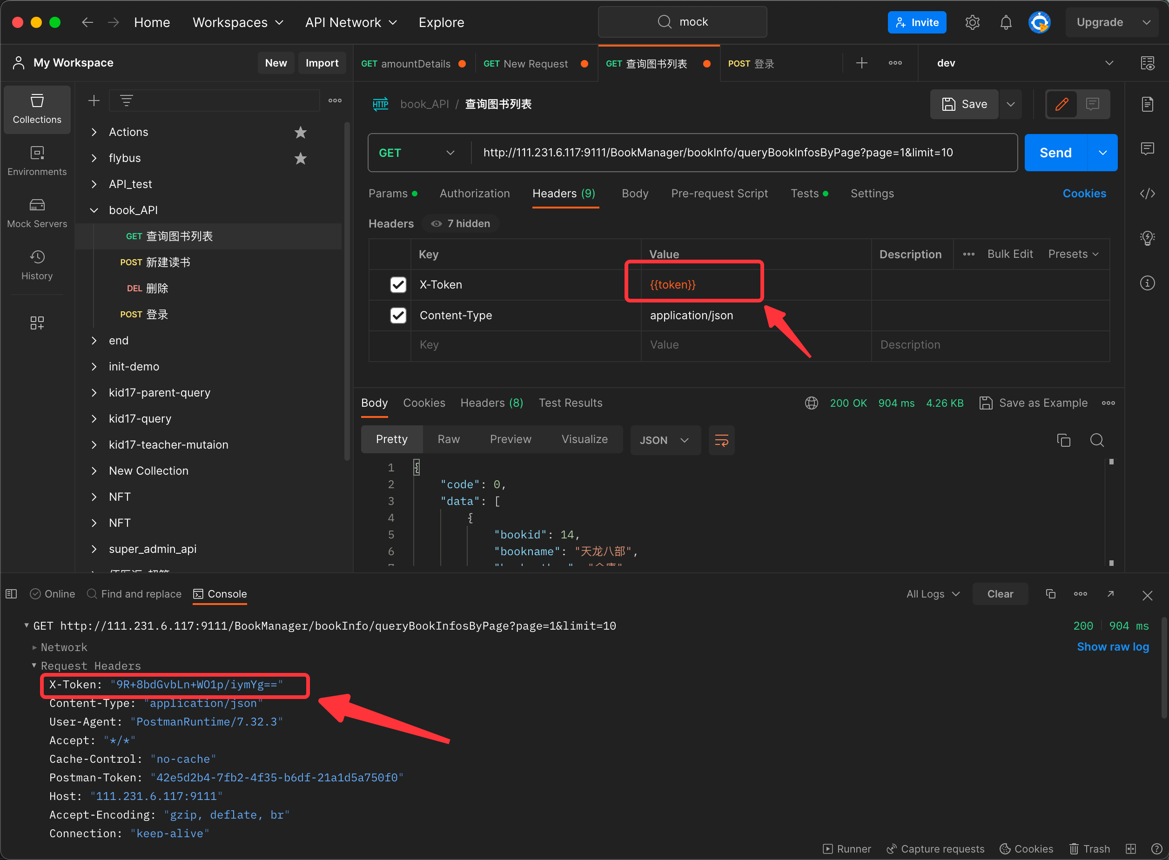Copy the response body with copy icon
This screenshot has height=860, width=1169.
pyautogui.click(x=1063, y=440)
